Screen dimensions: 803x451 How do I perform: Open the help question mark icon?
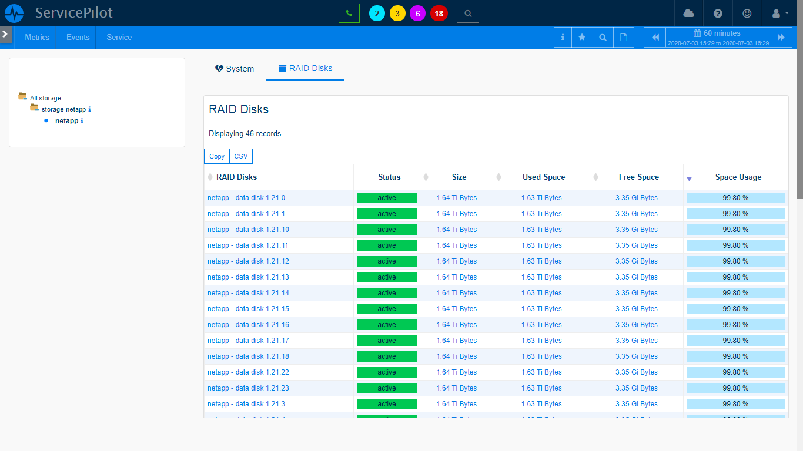pos(718,13)
